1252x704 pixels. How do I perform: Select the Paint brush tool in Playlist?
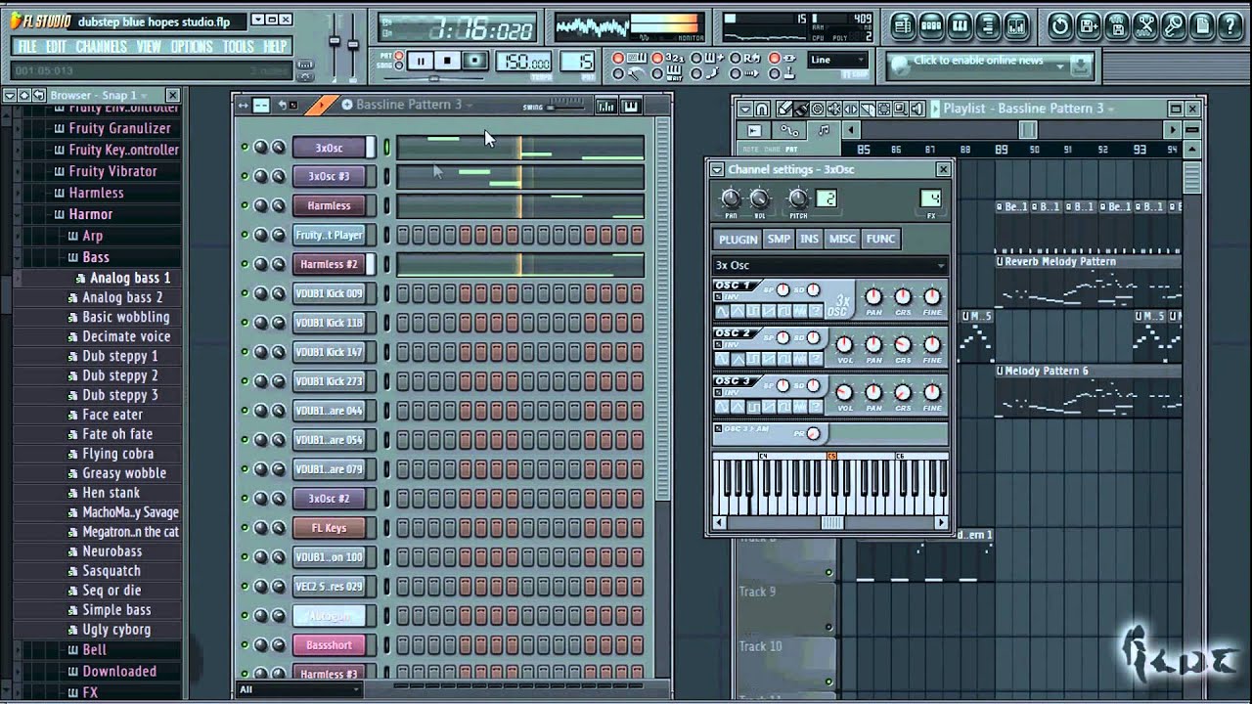click(x=801, y=109)
